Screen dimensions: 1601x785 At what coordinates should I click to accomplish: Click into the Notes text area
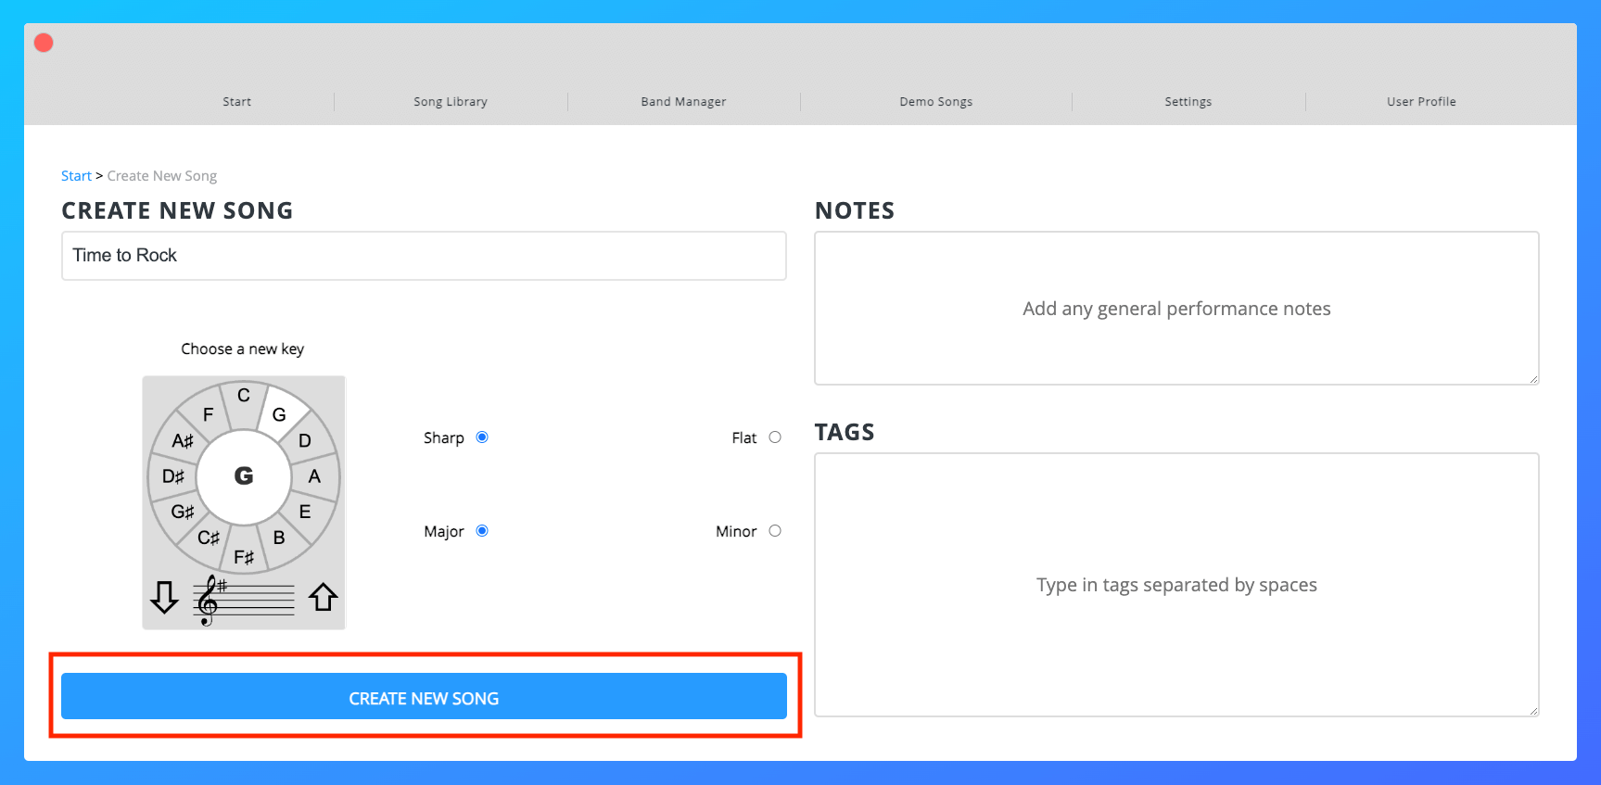(x=1176, y=309)
